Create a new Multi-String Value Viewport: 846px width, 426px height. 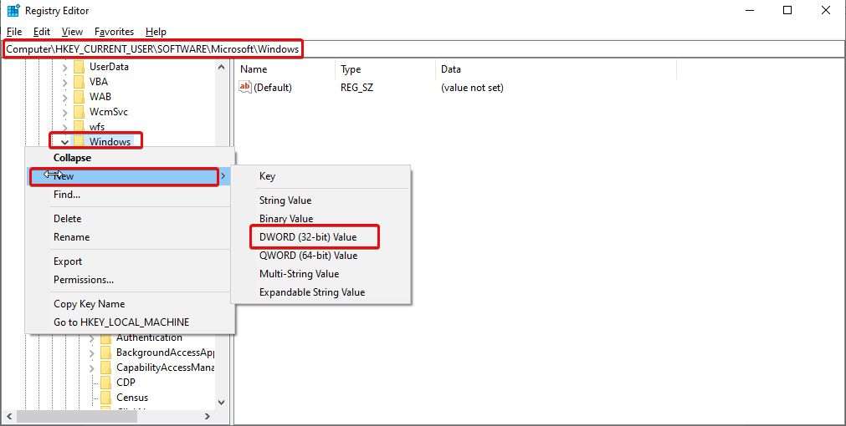321,274
